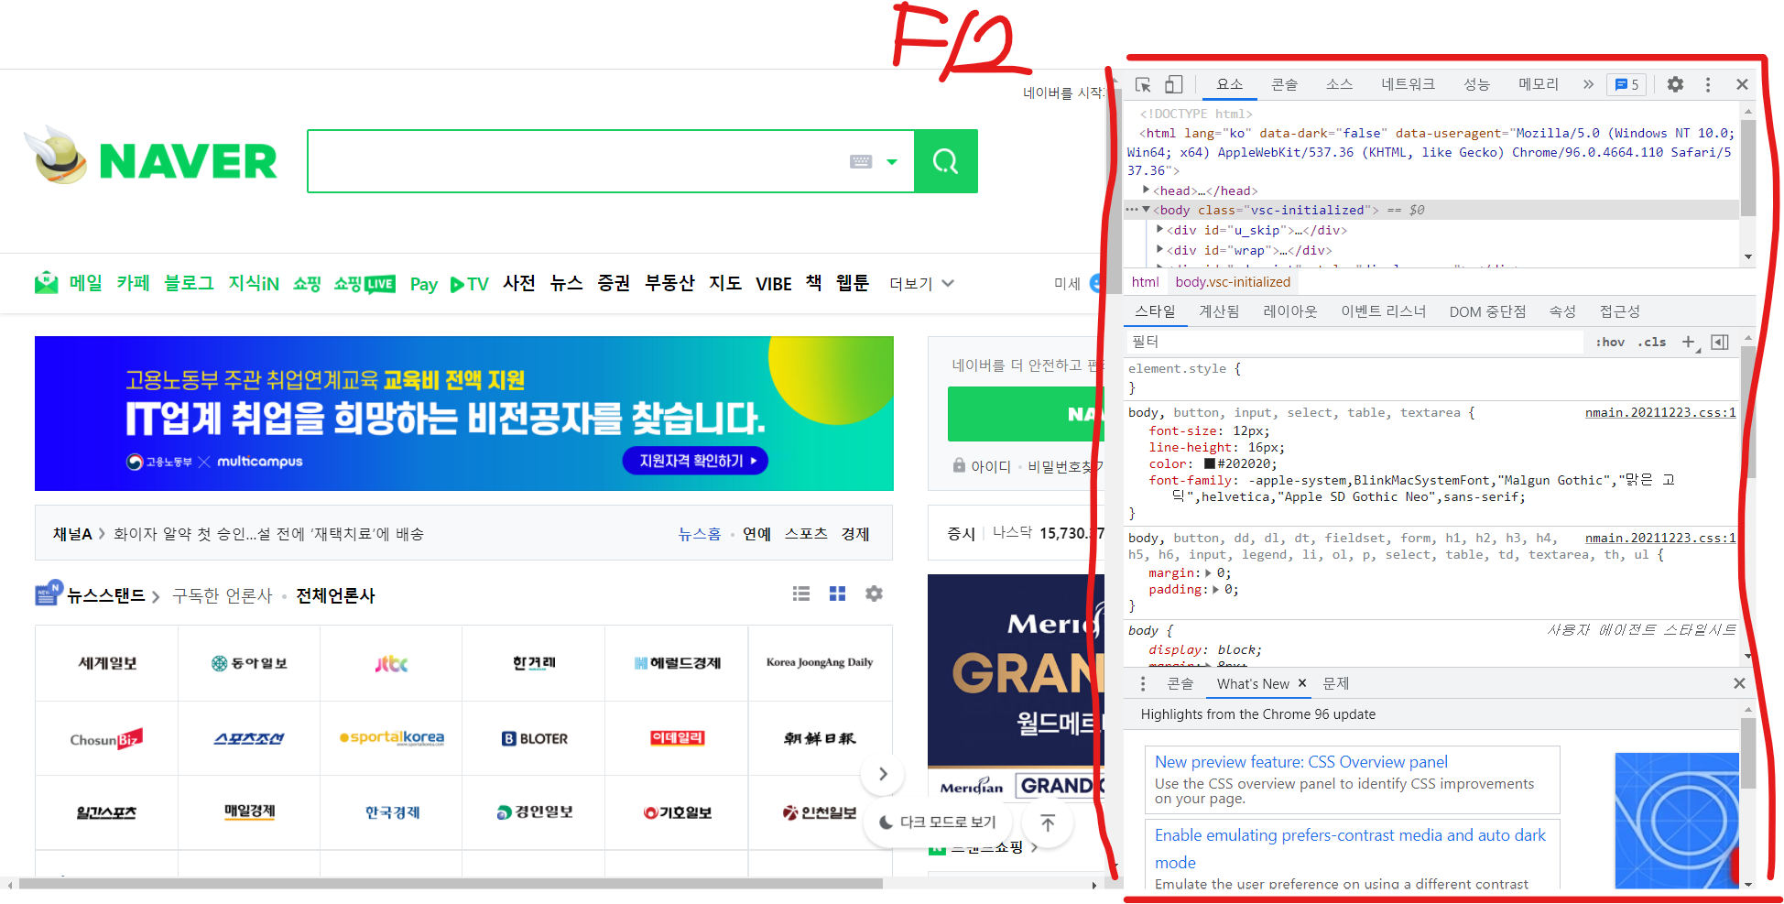This screenshot has height=904, width=1784.
Task: Open the 콘솔 Console tab in top bar
Action: (1284, 84)
